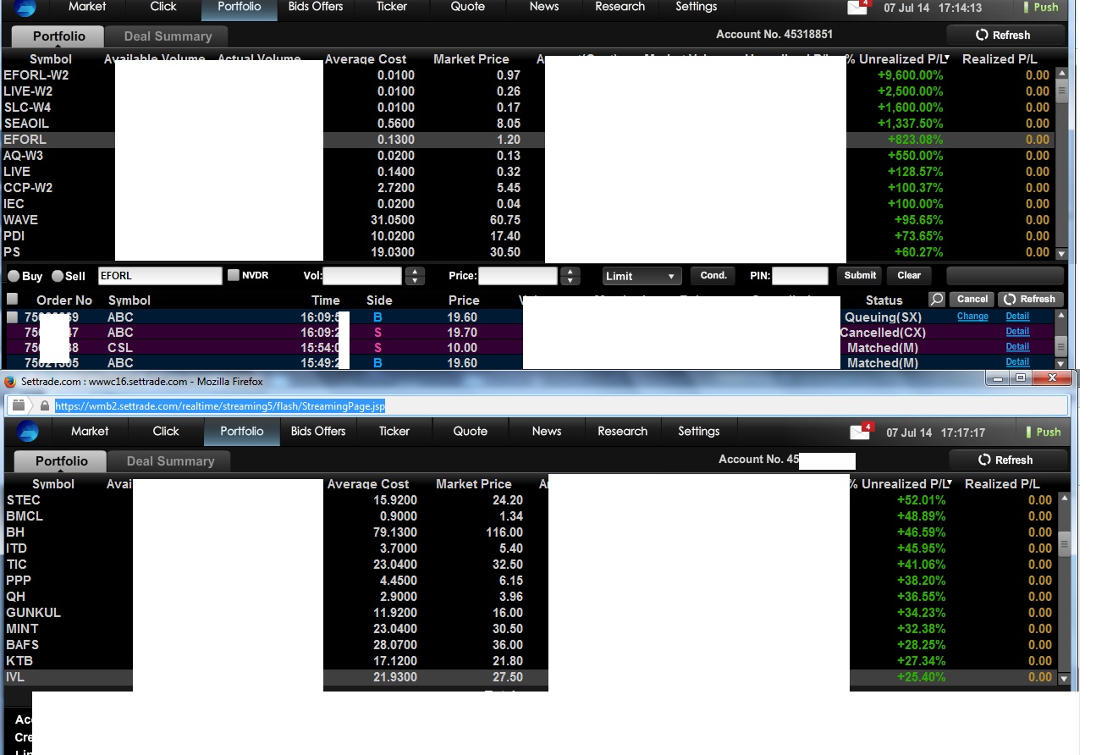Submit the order with Submit button

coord(860,276)
